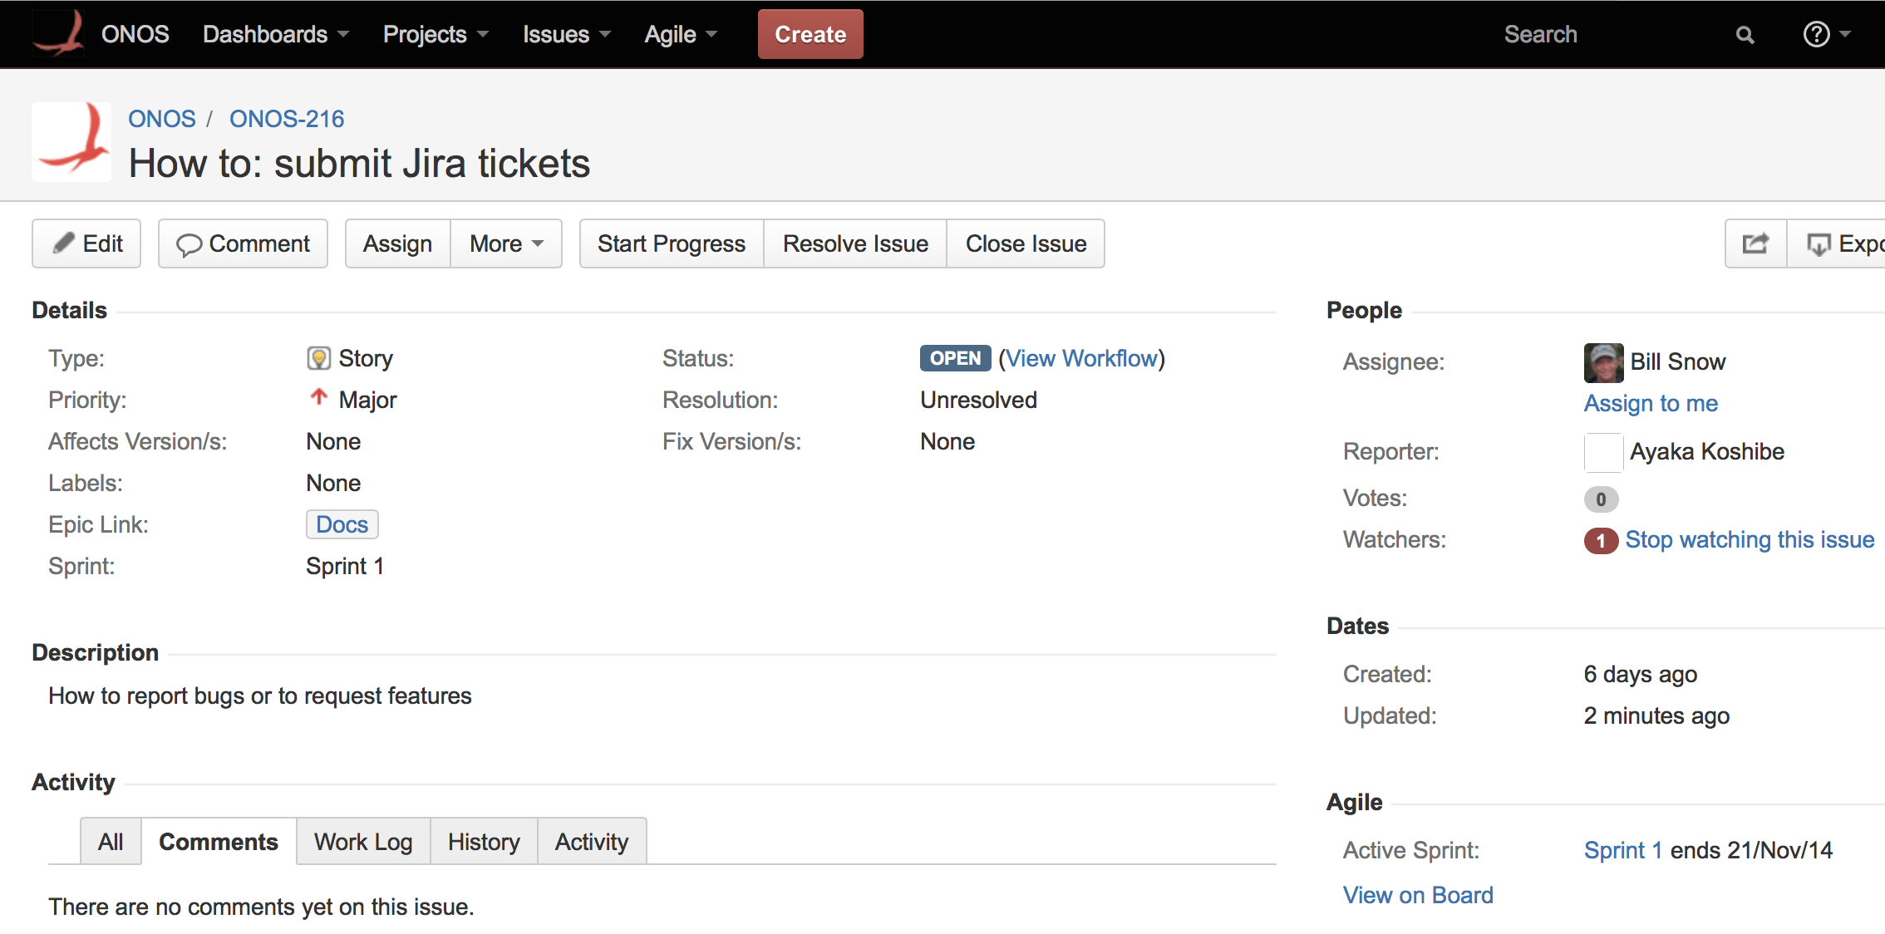This screenshot has width=1885, height=934.
Task: Click the watchers count badge
Action: coord(1601,540)
